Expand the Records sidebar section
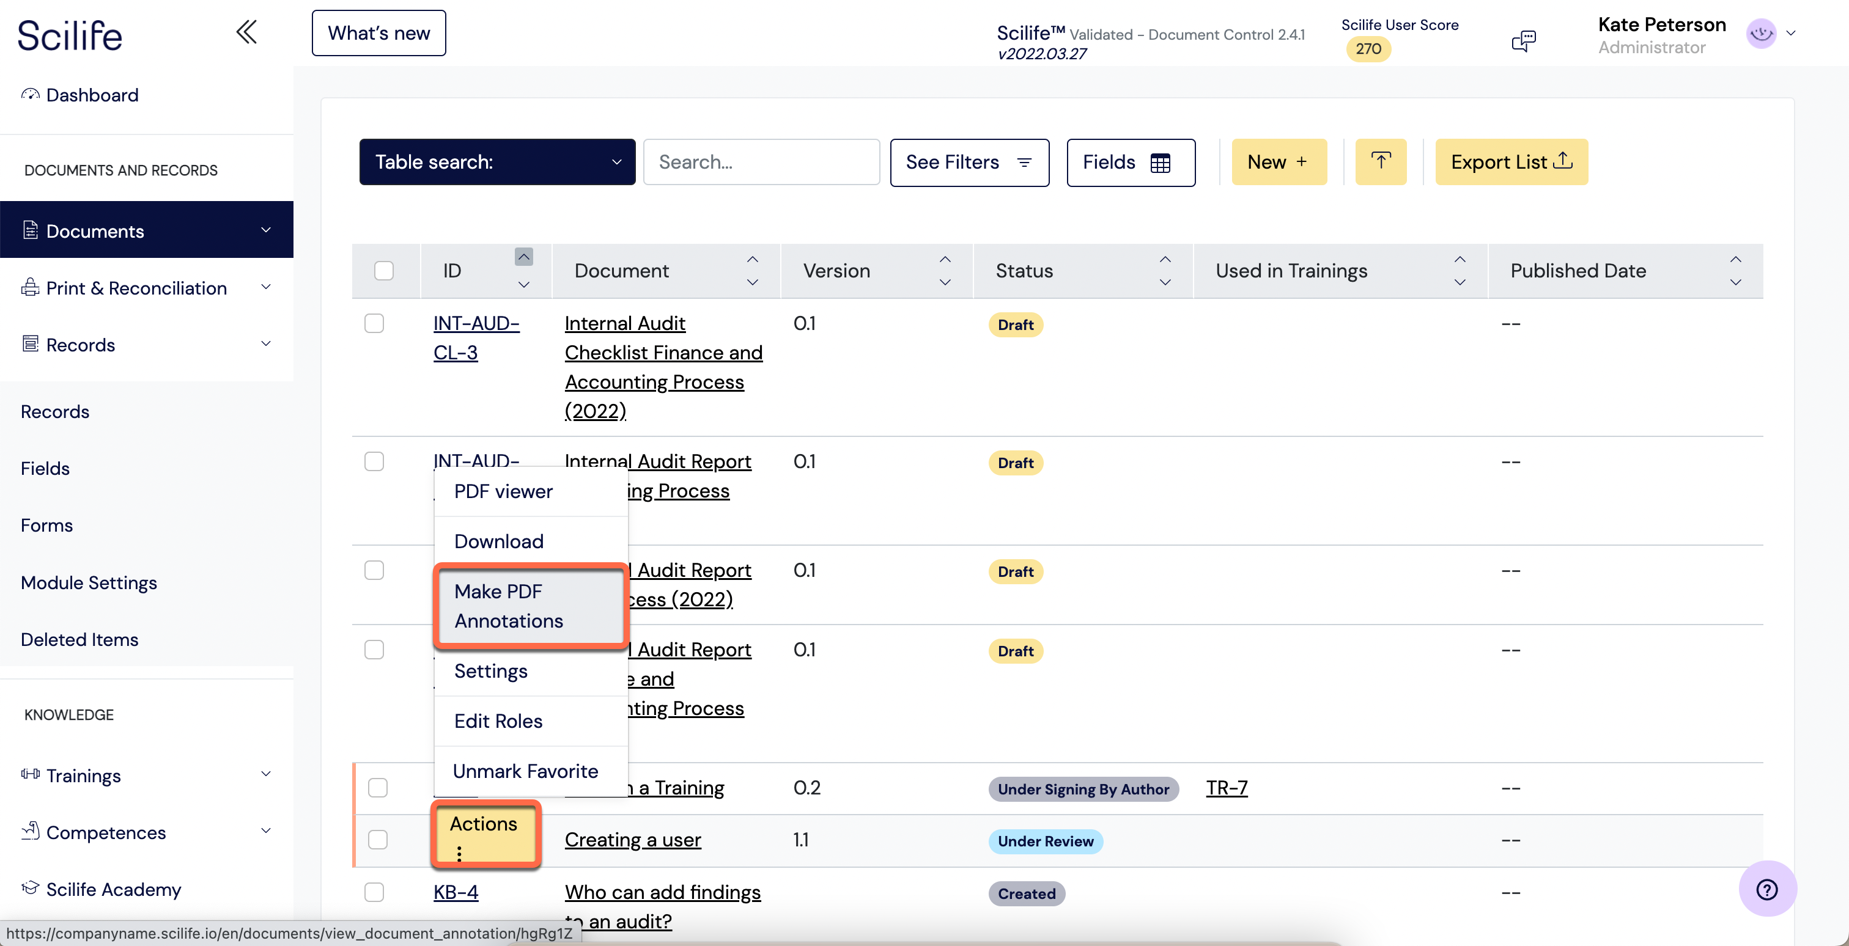Viewport: 1849px width, 946px height. [x=265, y=343]
